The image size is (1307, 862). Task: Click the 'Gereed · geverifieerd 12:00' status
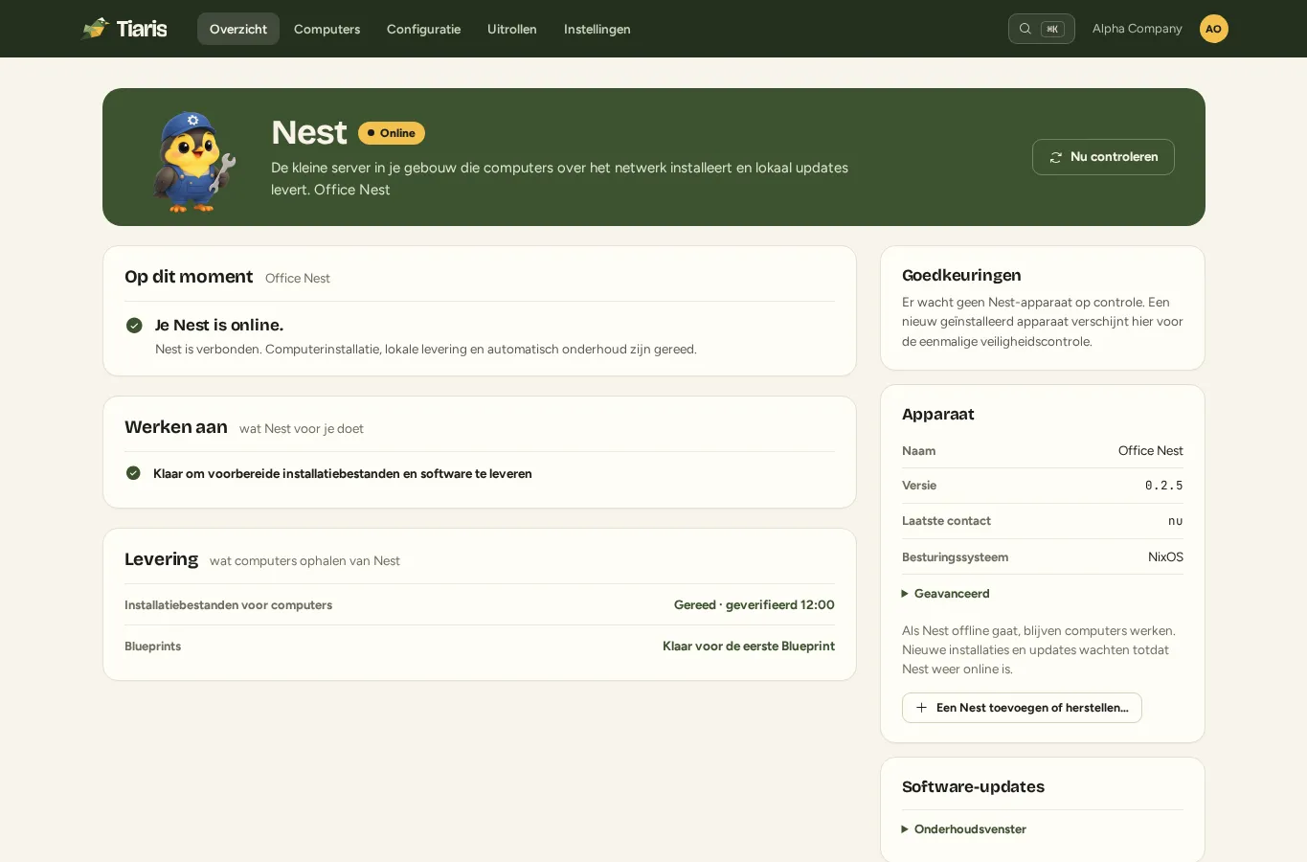pos(755,605)
